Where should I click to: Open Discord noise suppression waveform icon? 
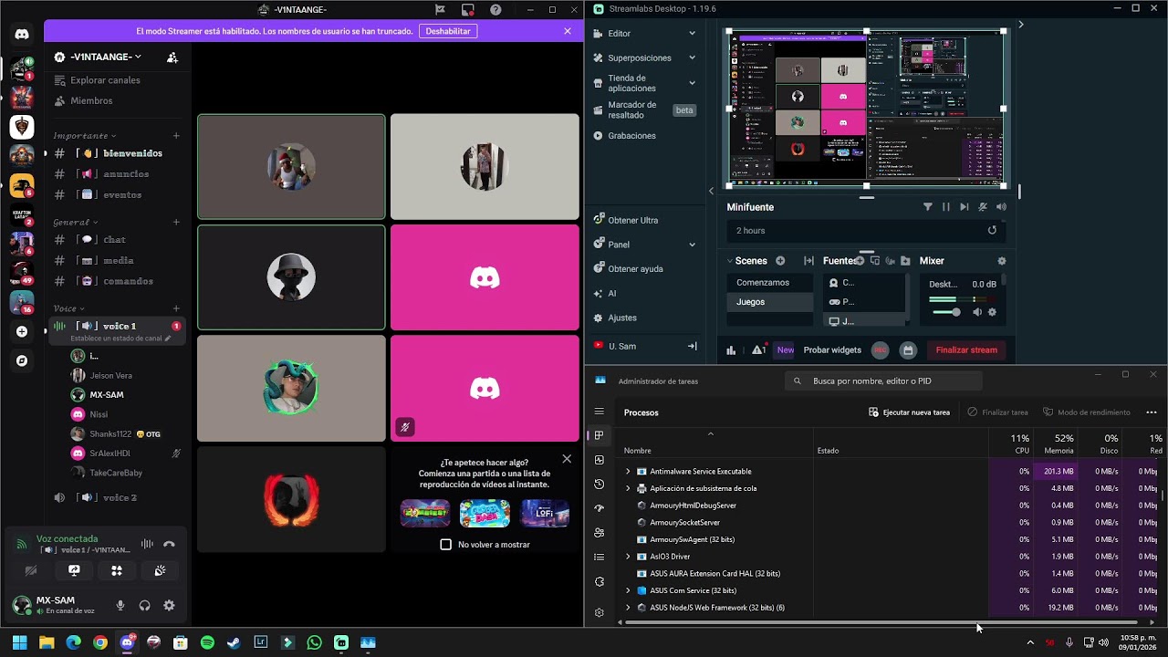(x=147, y=544)
